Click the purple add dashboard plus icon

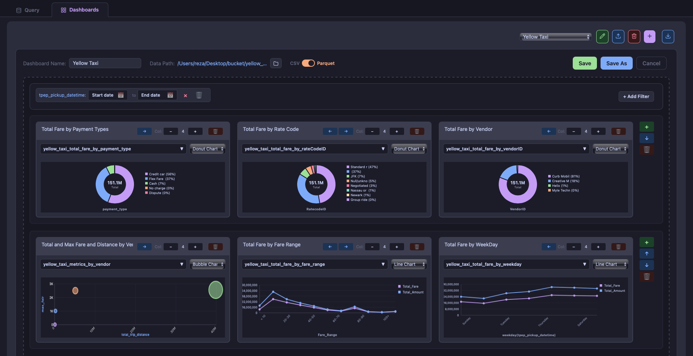pyautogui.click(x=649, y=36)
